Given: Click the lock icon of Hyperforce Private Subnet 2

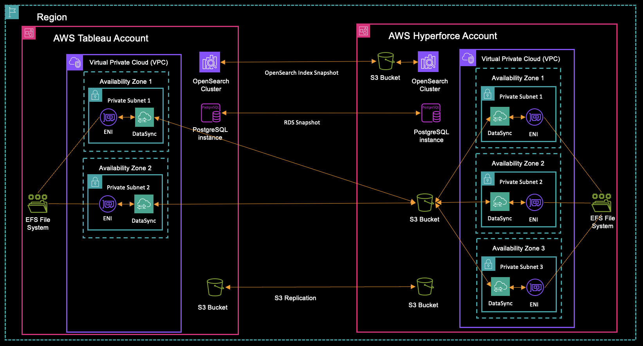Looking at the screenshot, I should coord(488,179).
